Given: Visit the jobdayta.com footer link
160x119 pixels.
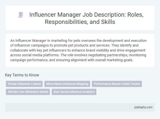Looking at the screenshot, I should point(143,107).
